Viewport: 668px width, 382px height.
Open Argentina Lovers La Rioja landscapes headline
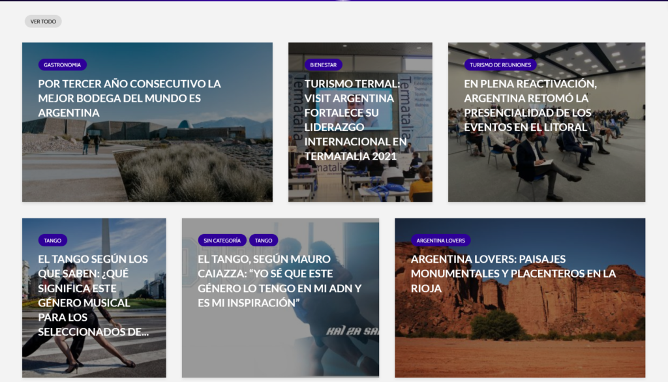coord(513,273)
